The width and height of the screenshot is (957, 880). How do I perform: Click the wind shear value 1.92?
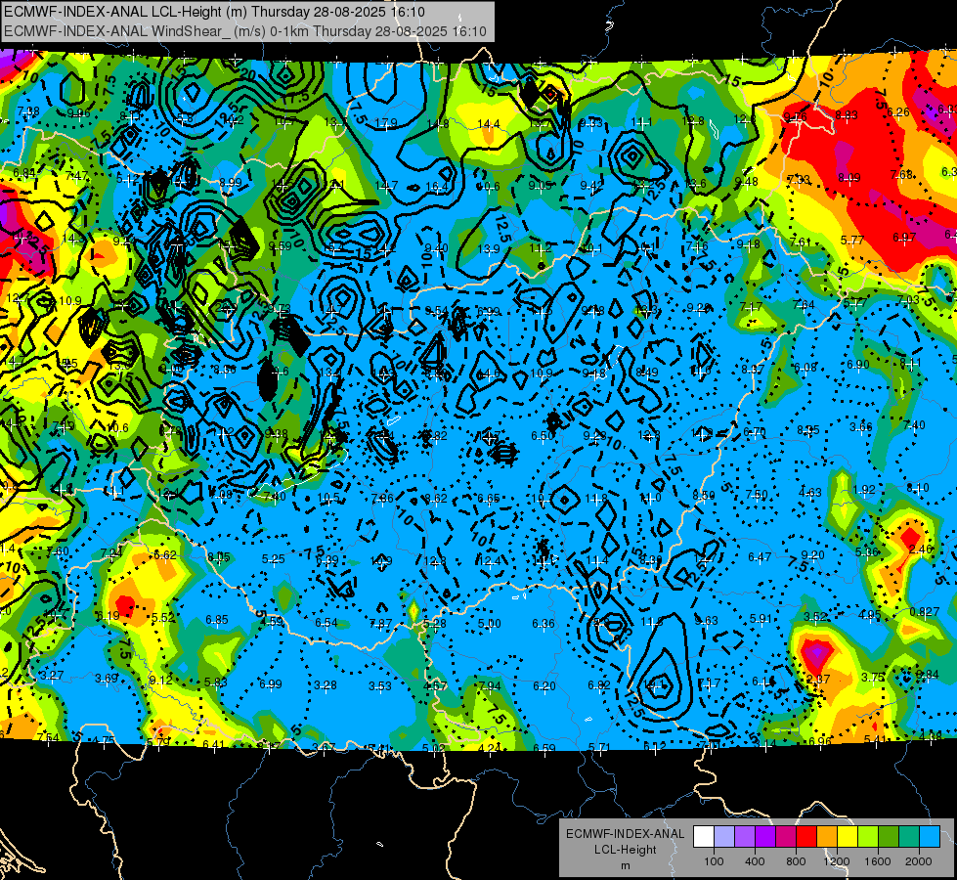864,489
